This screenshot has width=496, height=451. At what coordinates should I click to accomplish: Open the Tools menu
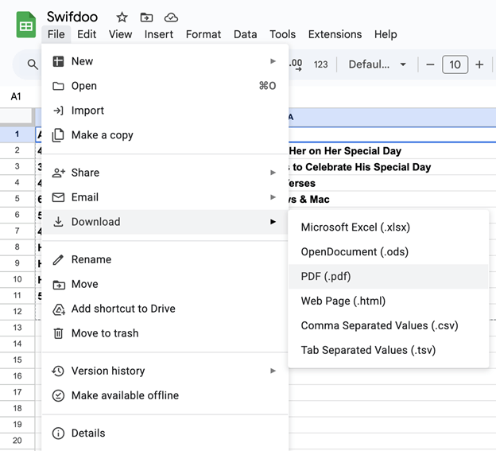click(282, 34)
